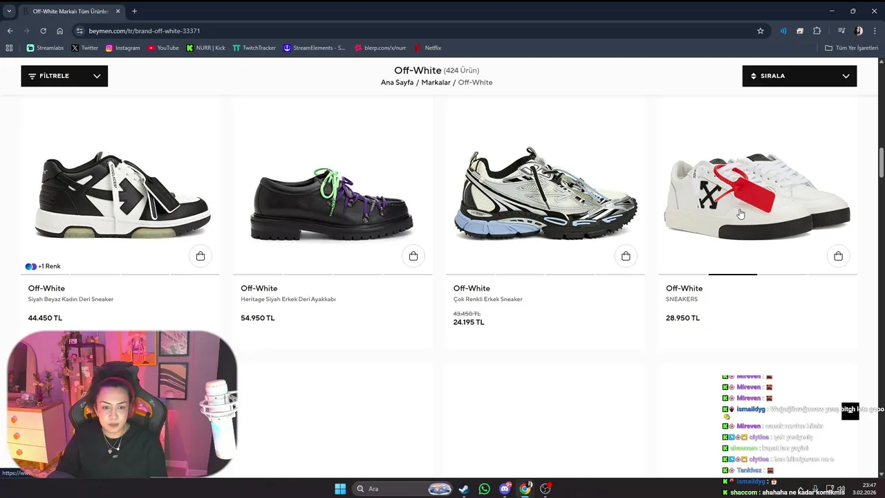Open browser home page
This screenshot has width=885, height=498.
click(60, 31)
